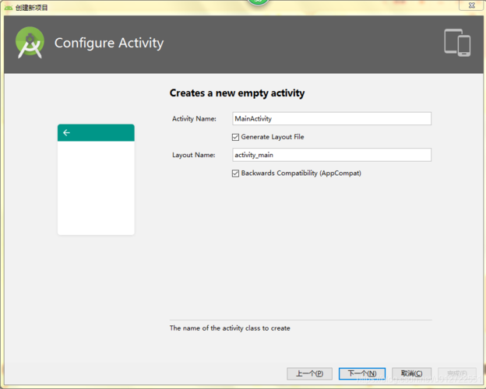The image size is (486, 389).
Task: Click 'The name of the activity class to create' hint
Action: (230, 328)
